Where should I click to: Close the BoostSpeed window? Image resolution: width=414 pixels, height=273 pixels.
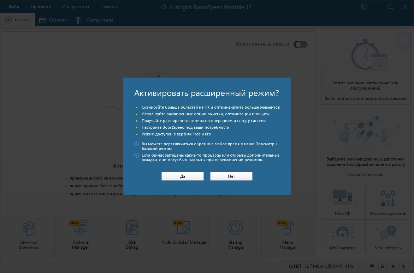point(405,7)
